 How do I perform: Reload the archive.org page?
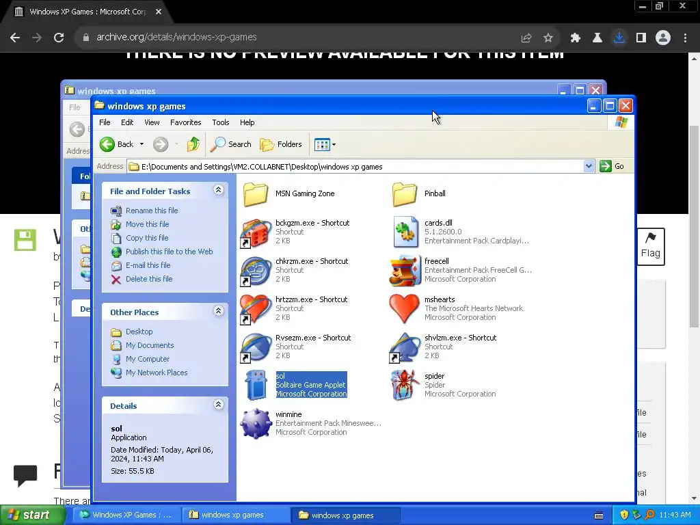[x=59, y=38]
